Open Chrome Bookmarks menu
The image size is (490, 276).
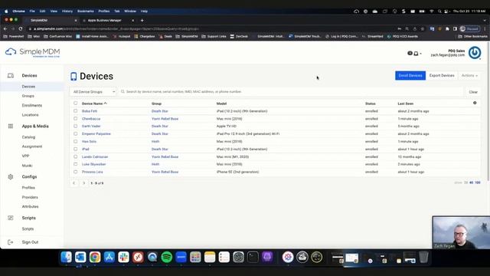(86, 11)
